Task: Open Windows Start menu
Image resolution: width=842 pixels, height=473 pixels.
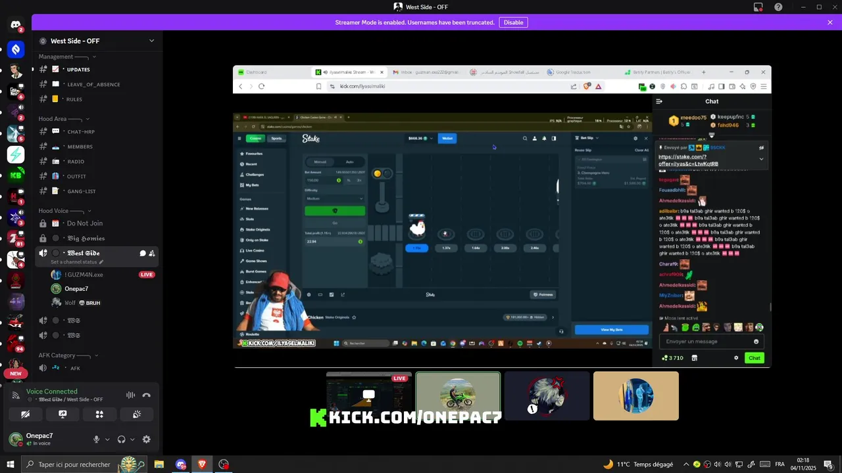Action: pos(11,464)
